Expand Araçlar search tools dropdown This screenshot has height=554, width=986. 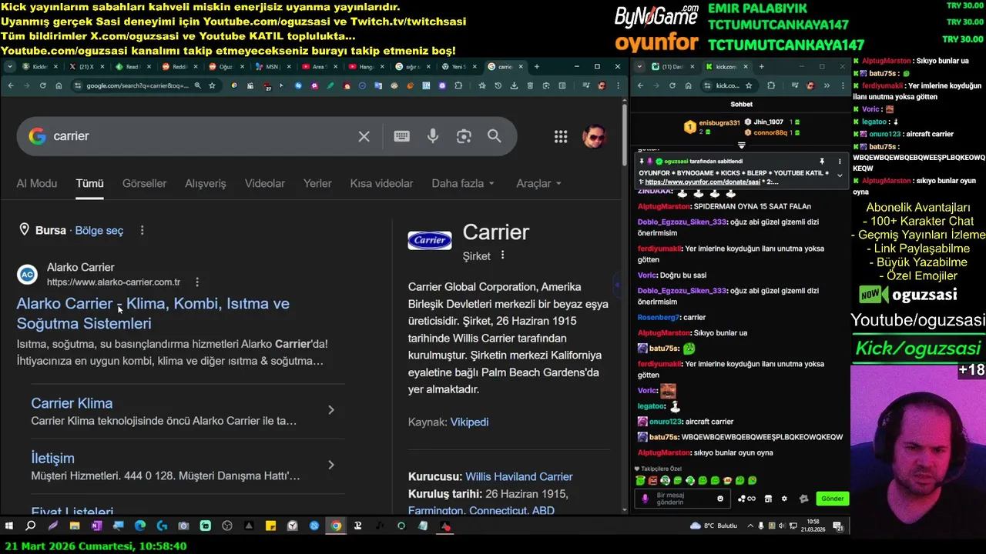click(x=538, y=183)
